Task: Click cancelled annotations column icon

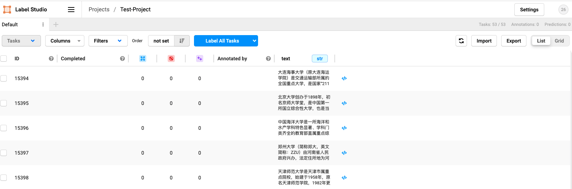Action: 171,59
